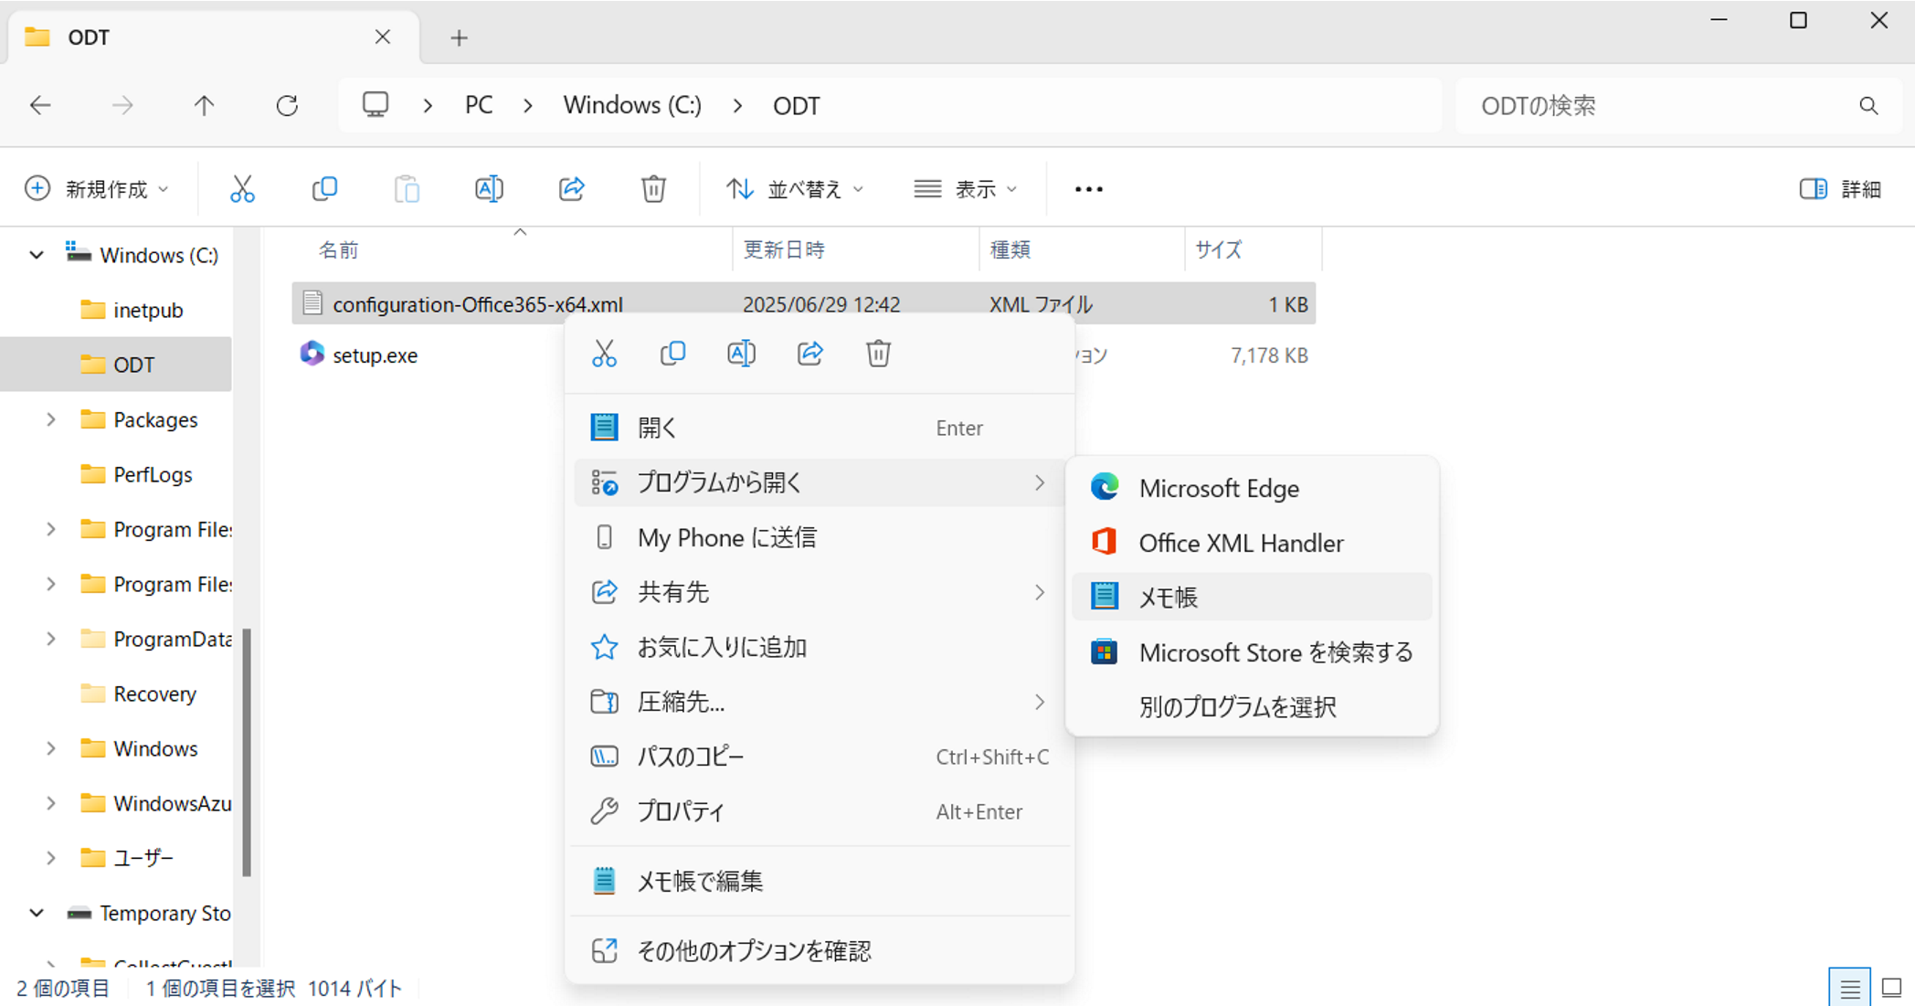Screen dimensions: 1915x1006
Task: Click プロパティ in the context menu
Action: [x=820, y=811]
